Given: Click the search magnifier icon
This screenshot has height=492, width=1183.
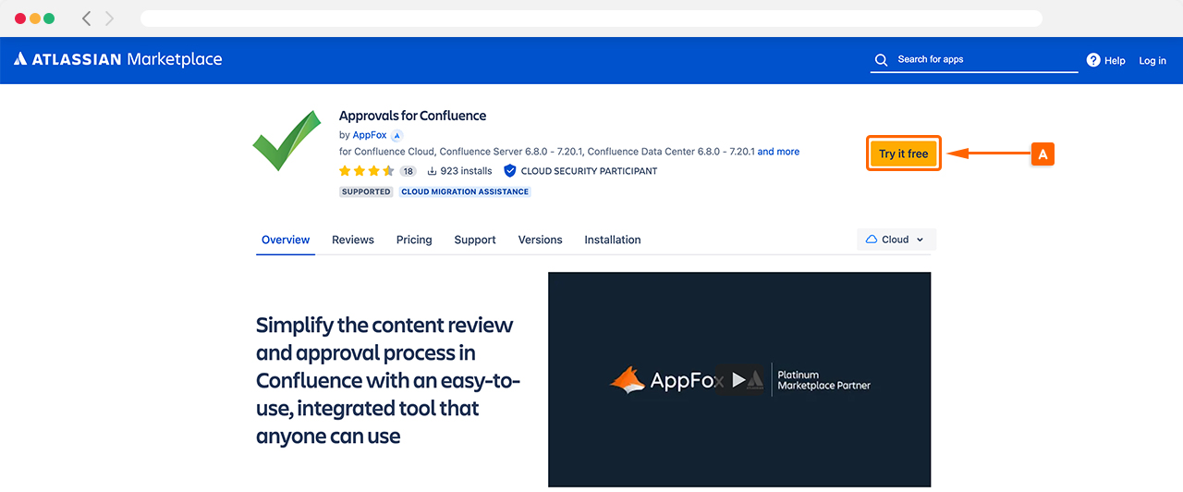Looking at the screenshot, I should [x=882, y=60].
